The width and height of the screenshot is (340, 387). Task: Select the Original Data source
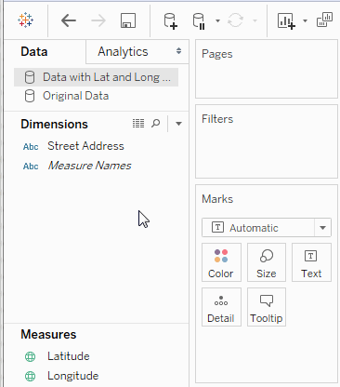tap(75, 96)
